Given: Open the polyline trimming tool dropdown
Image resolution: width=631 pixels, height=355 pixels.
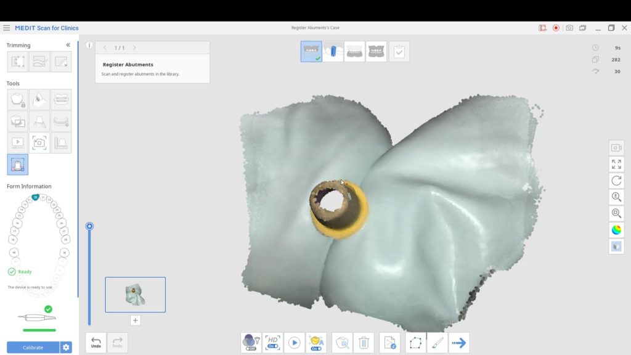Looking at the screenshot, I should click(61, 62).
